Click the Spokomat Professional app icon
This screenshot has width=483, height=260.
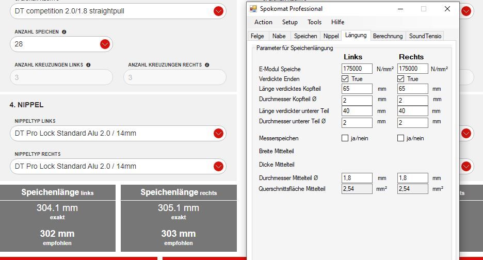(253, 9)
